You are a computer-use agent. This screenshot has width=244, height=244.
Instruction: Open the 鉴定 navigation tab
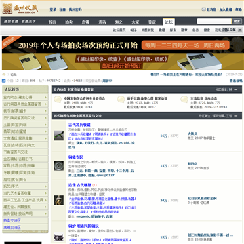click(152, 22)
